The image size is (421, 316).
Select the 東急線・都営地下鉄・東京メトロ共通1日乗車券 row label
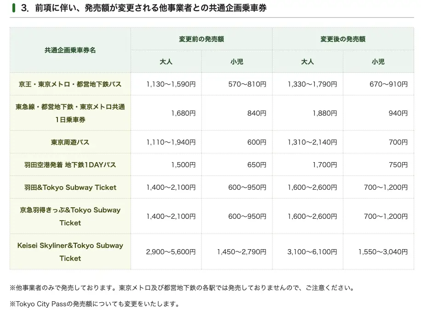click(x=70, y=113)
